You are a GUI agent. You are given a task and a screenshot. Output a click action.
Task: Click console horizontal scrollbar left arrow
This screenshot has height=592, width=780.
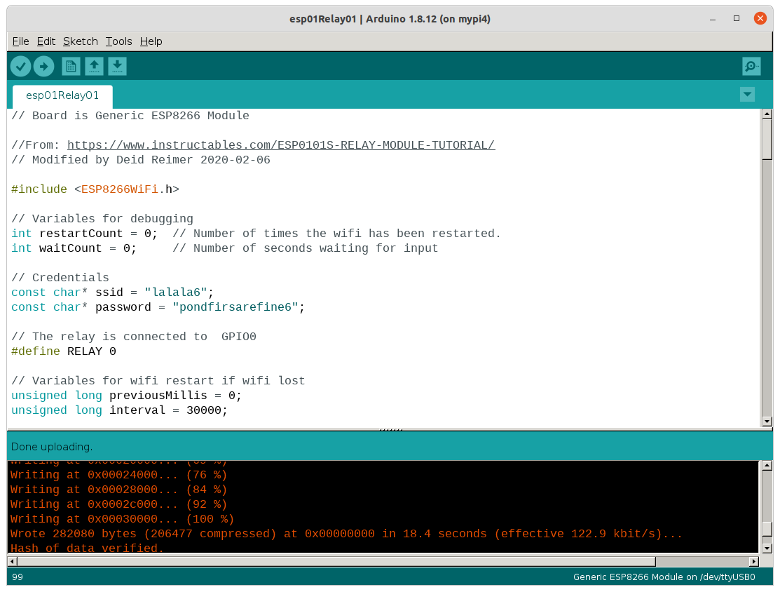pyautogui.click(x=13, y=561)
